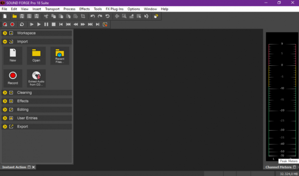Click the last transport icon with red square
Viewport: 299px width, 176px height.
105,24
